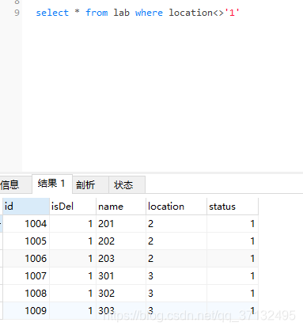Click location cell in row 1007
Image resolution: width=303 pixels, height=330 pixels.
[x=176, y=276]
